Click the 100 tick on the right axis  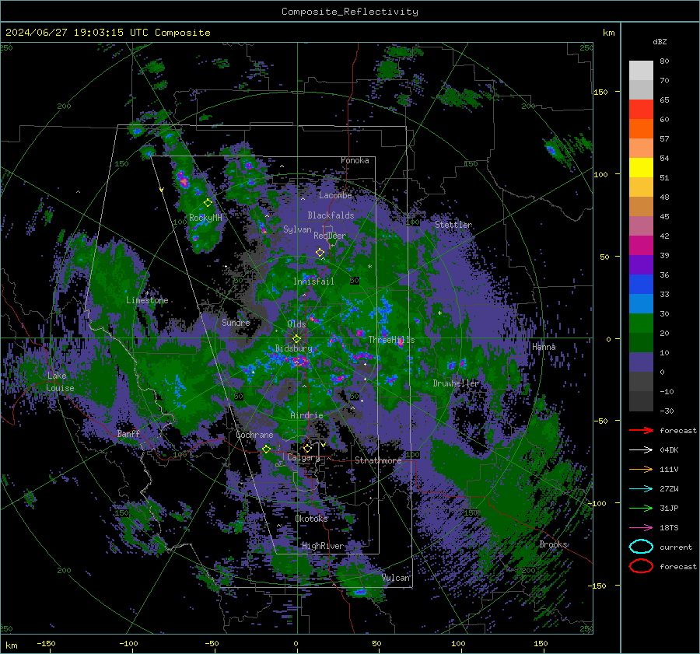click(x=600, y=174)
